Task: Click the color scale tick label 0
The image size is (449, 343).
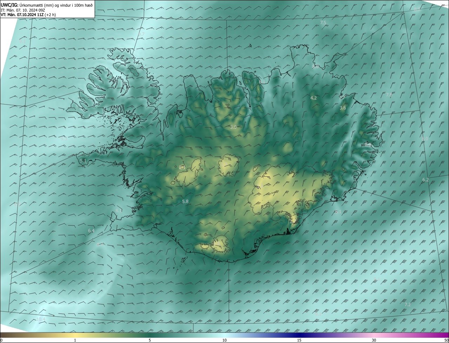Action: [1, 341]
